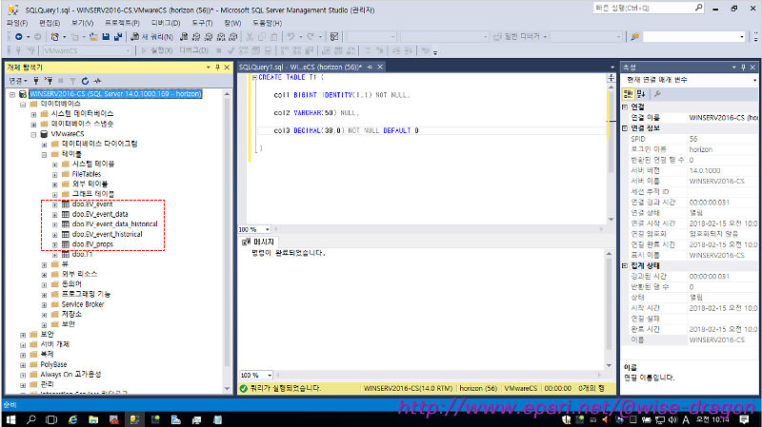Click the activity monitor pulse icon in Object Explorer

(x=97, y=81)
